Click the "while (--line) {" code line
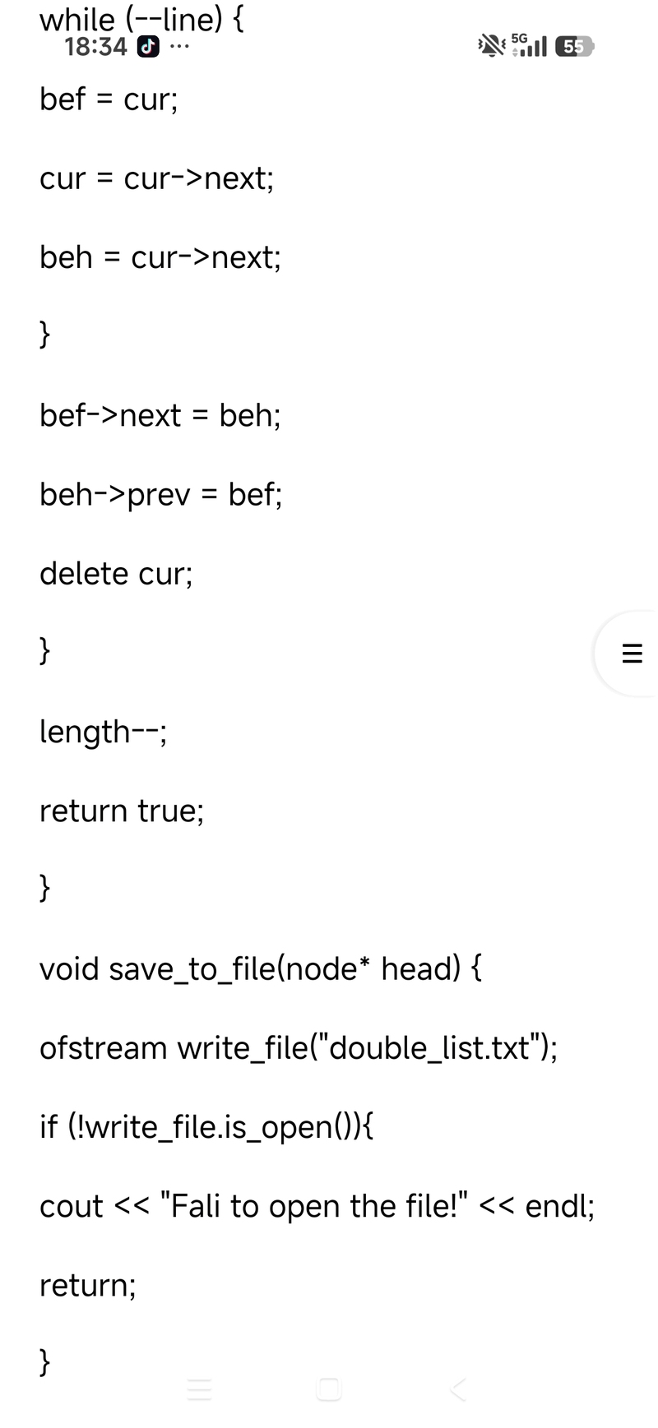 pos(141,19)
